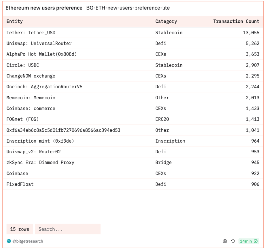The height and width of the screenshot is (250, 265).
Task: Click the Inscription mint (0xf3de) row
Action: point(133,141)
